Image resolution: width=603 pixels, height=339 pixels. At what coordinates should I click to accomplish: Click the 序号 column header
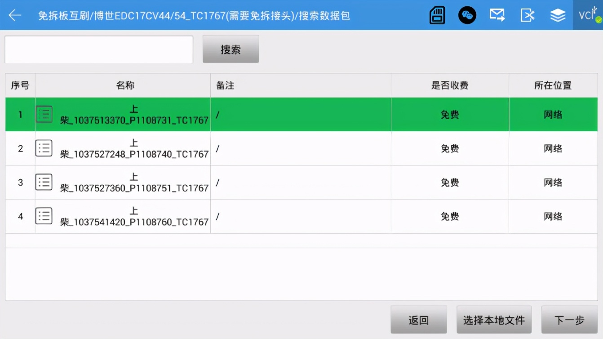coord(20,85)
